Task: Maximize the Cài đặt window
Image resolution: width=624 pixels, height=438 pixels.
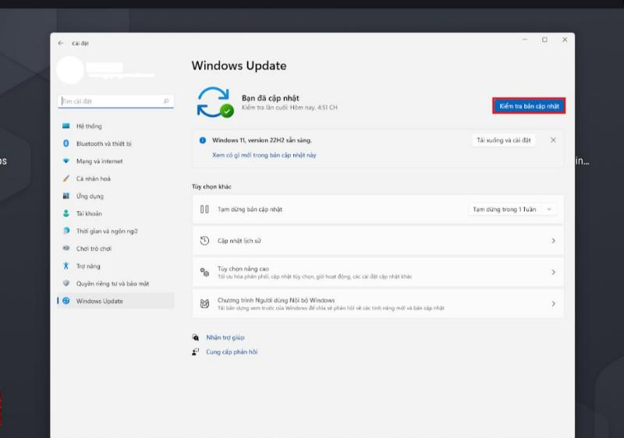Action: pos(544,40)
